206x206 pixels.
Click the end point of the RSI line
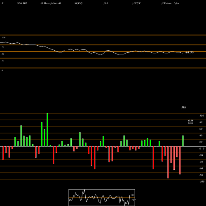point(183,53)
